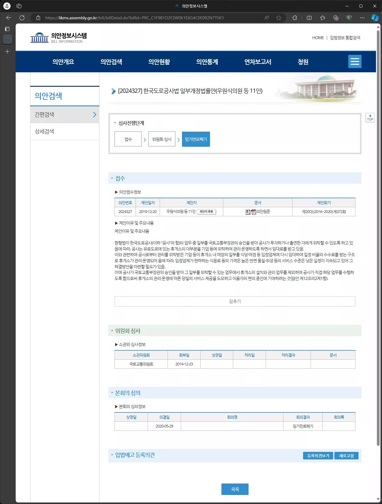Click the address bar URL

coord(134,18)
